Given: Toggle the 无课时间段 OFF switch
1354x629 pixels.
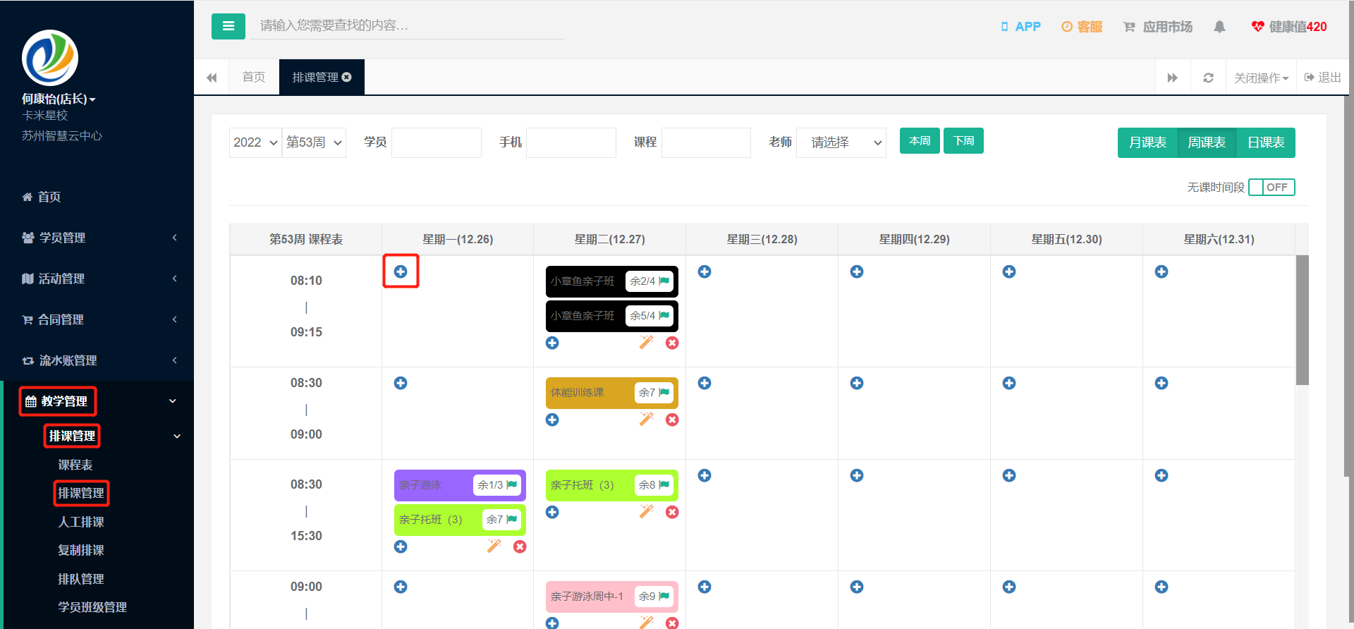Looking at the screenshot, I should point(1271,187).
